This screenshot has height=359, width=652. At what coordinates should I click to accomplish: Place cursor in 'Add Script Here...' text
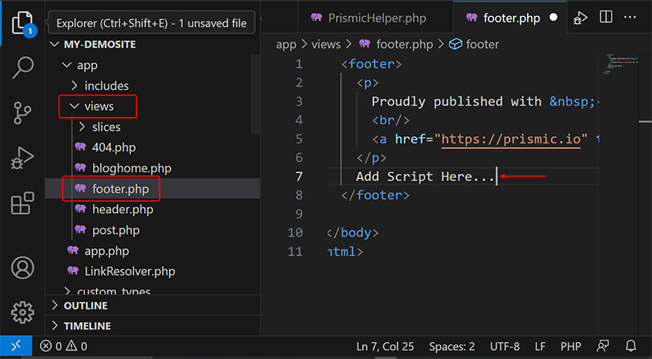[x=426, y=176]
